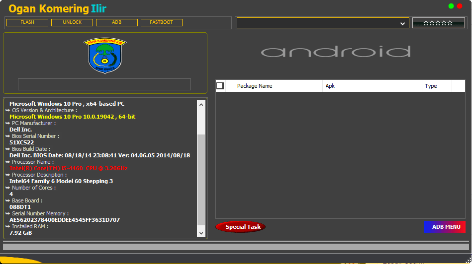Click the info log scroll down arrow
472x264 pixels.
[x=201, y=233]
